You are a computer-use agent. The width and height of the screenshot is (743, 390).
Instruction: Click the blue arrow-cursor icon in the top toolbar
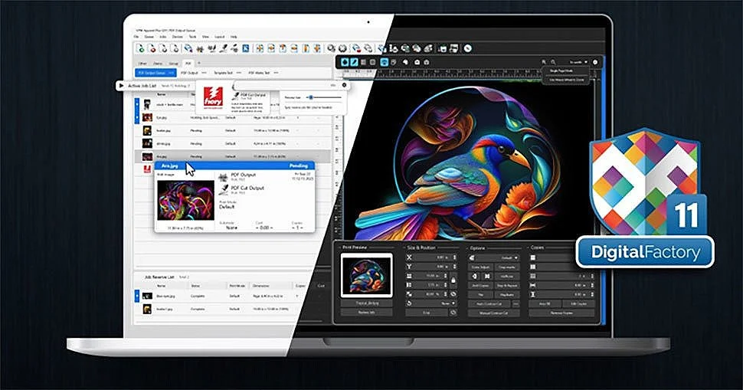246,48
